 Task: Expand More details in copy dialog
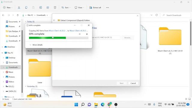(x=36, y=45)
